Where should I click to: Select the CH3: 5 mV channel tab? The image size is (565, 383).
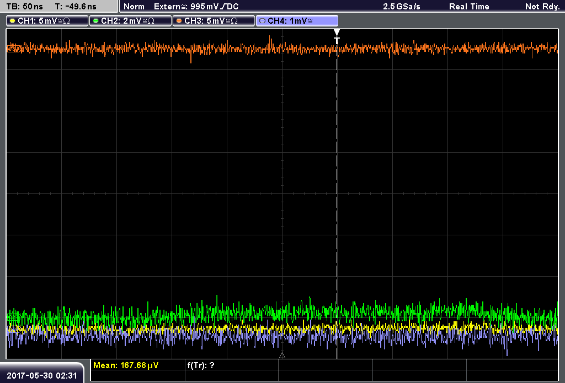point(214,21)
